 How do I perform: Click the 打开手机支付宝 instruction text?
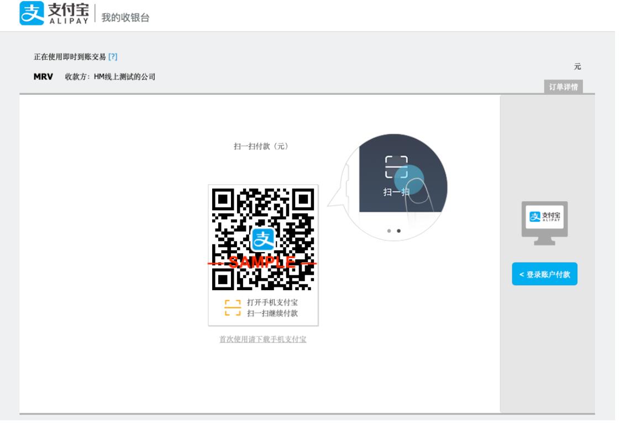[x=272, y=302]
